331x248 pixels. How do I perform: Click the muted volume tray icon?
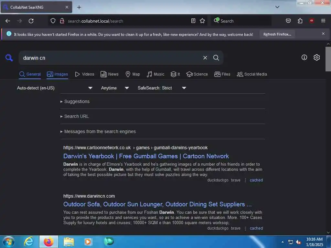click(298, 242)
